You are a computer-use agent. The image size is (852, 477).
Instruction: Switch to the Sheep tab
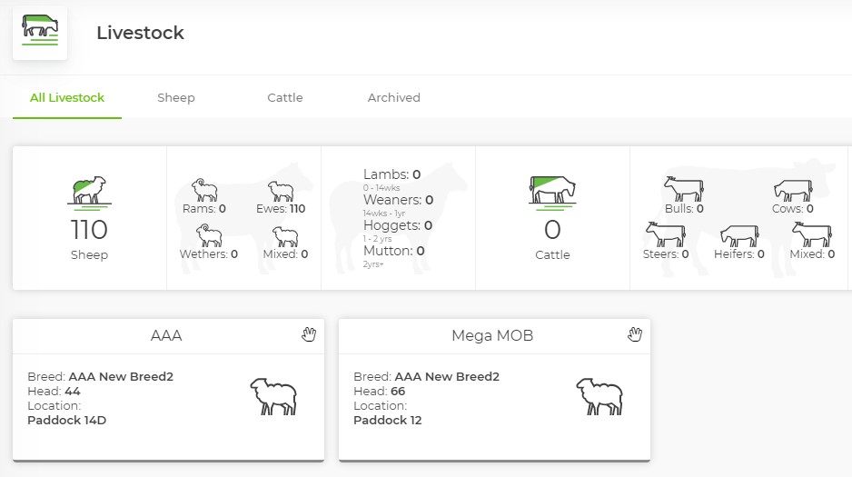(176, 98)
